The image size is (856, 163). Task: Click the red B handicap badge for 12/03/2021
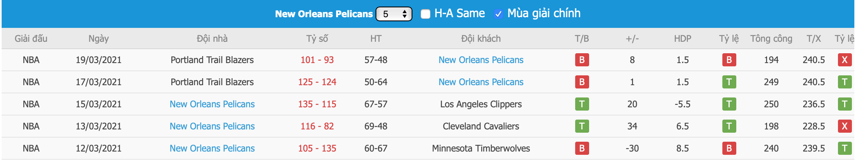(x=729, y=148)
